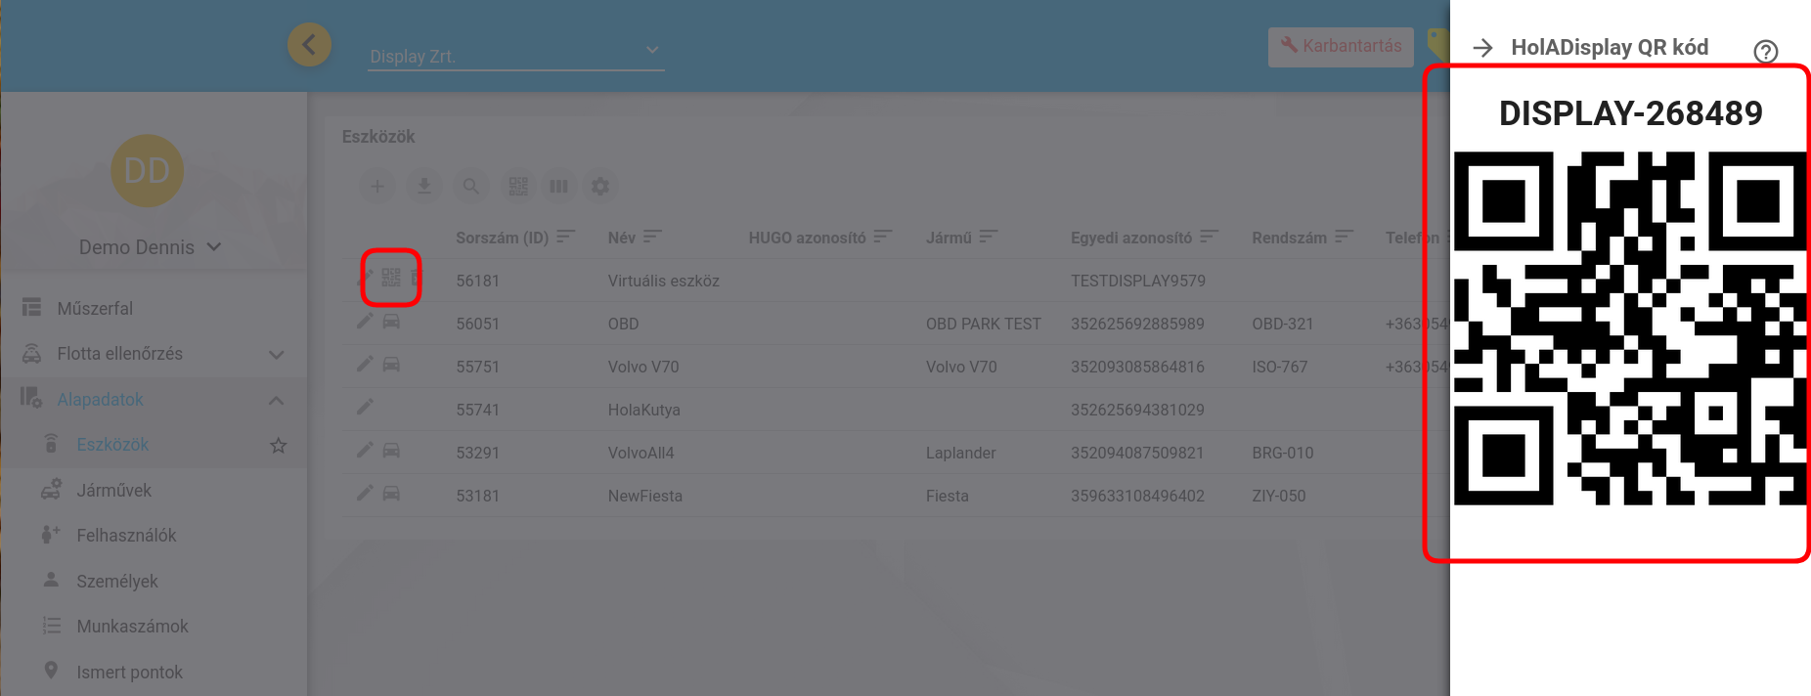Show QR code for Virtuális eszköz row

coord(391,279)
